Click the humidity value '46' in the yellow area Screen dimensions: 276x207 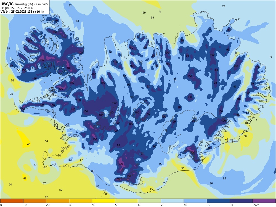pos(29,144)
